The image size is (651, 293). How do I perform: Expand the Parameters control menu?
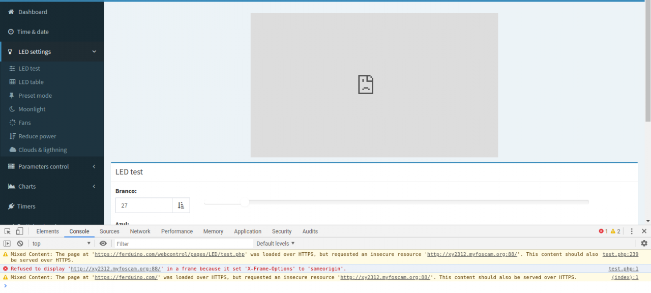(94, 167)
